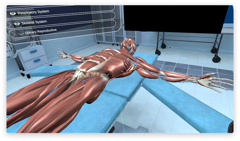Click the lower blue-handled cabinet drawer
Screen dimensions: 240x141
[36, 60]
